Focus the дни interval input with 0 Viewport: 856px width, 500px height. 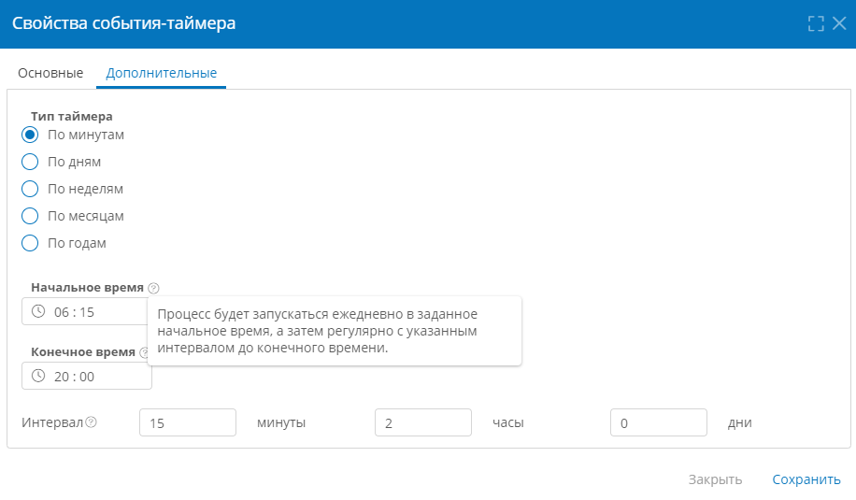pyautogui.click(x=659, y=422)
